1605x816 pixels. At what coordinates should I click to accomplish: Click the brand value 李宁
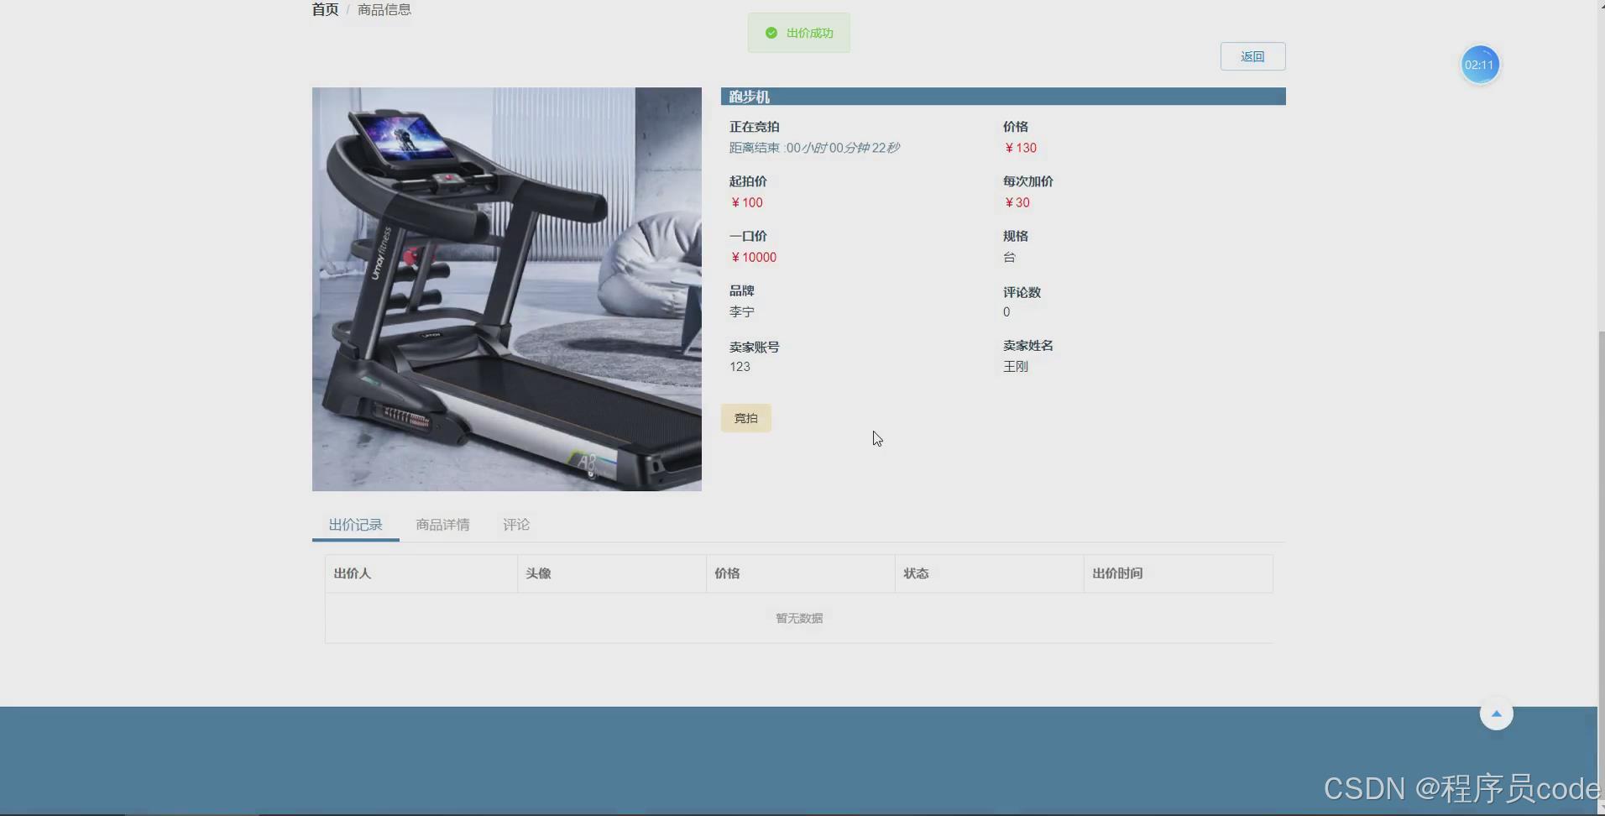[742, 311]
